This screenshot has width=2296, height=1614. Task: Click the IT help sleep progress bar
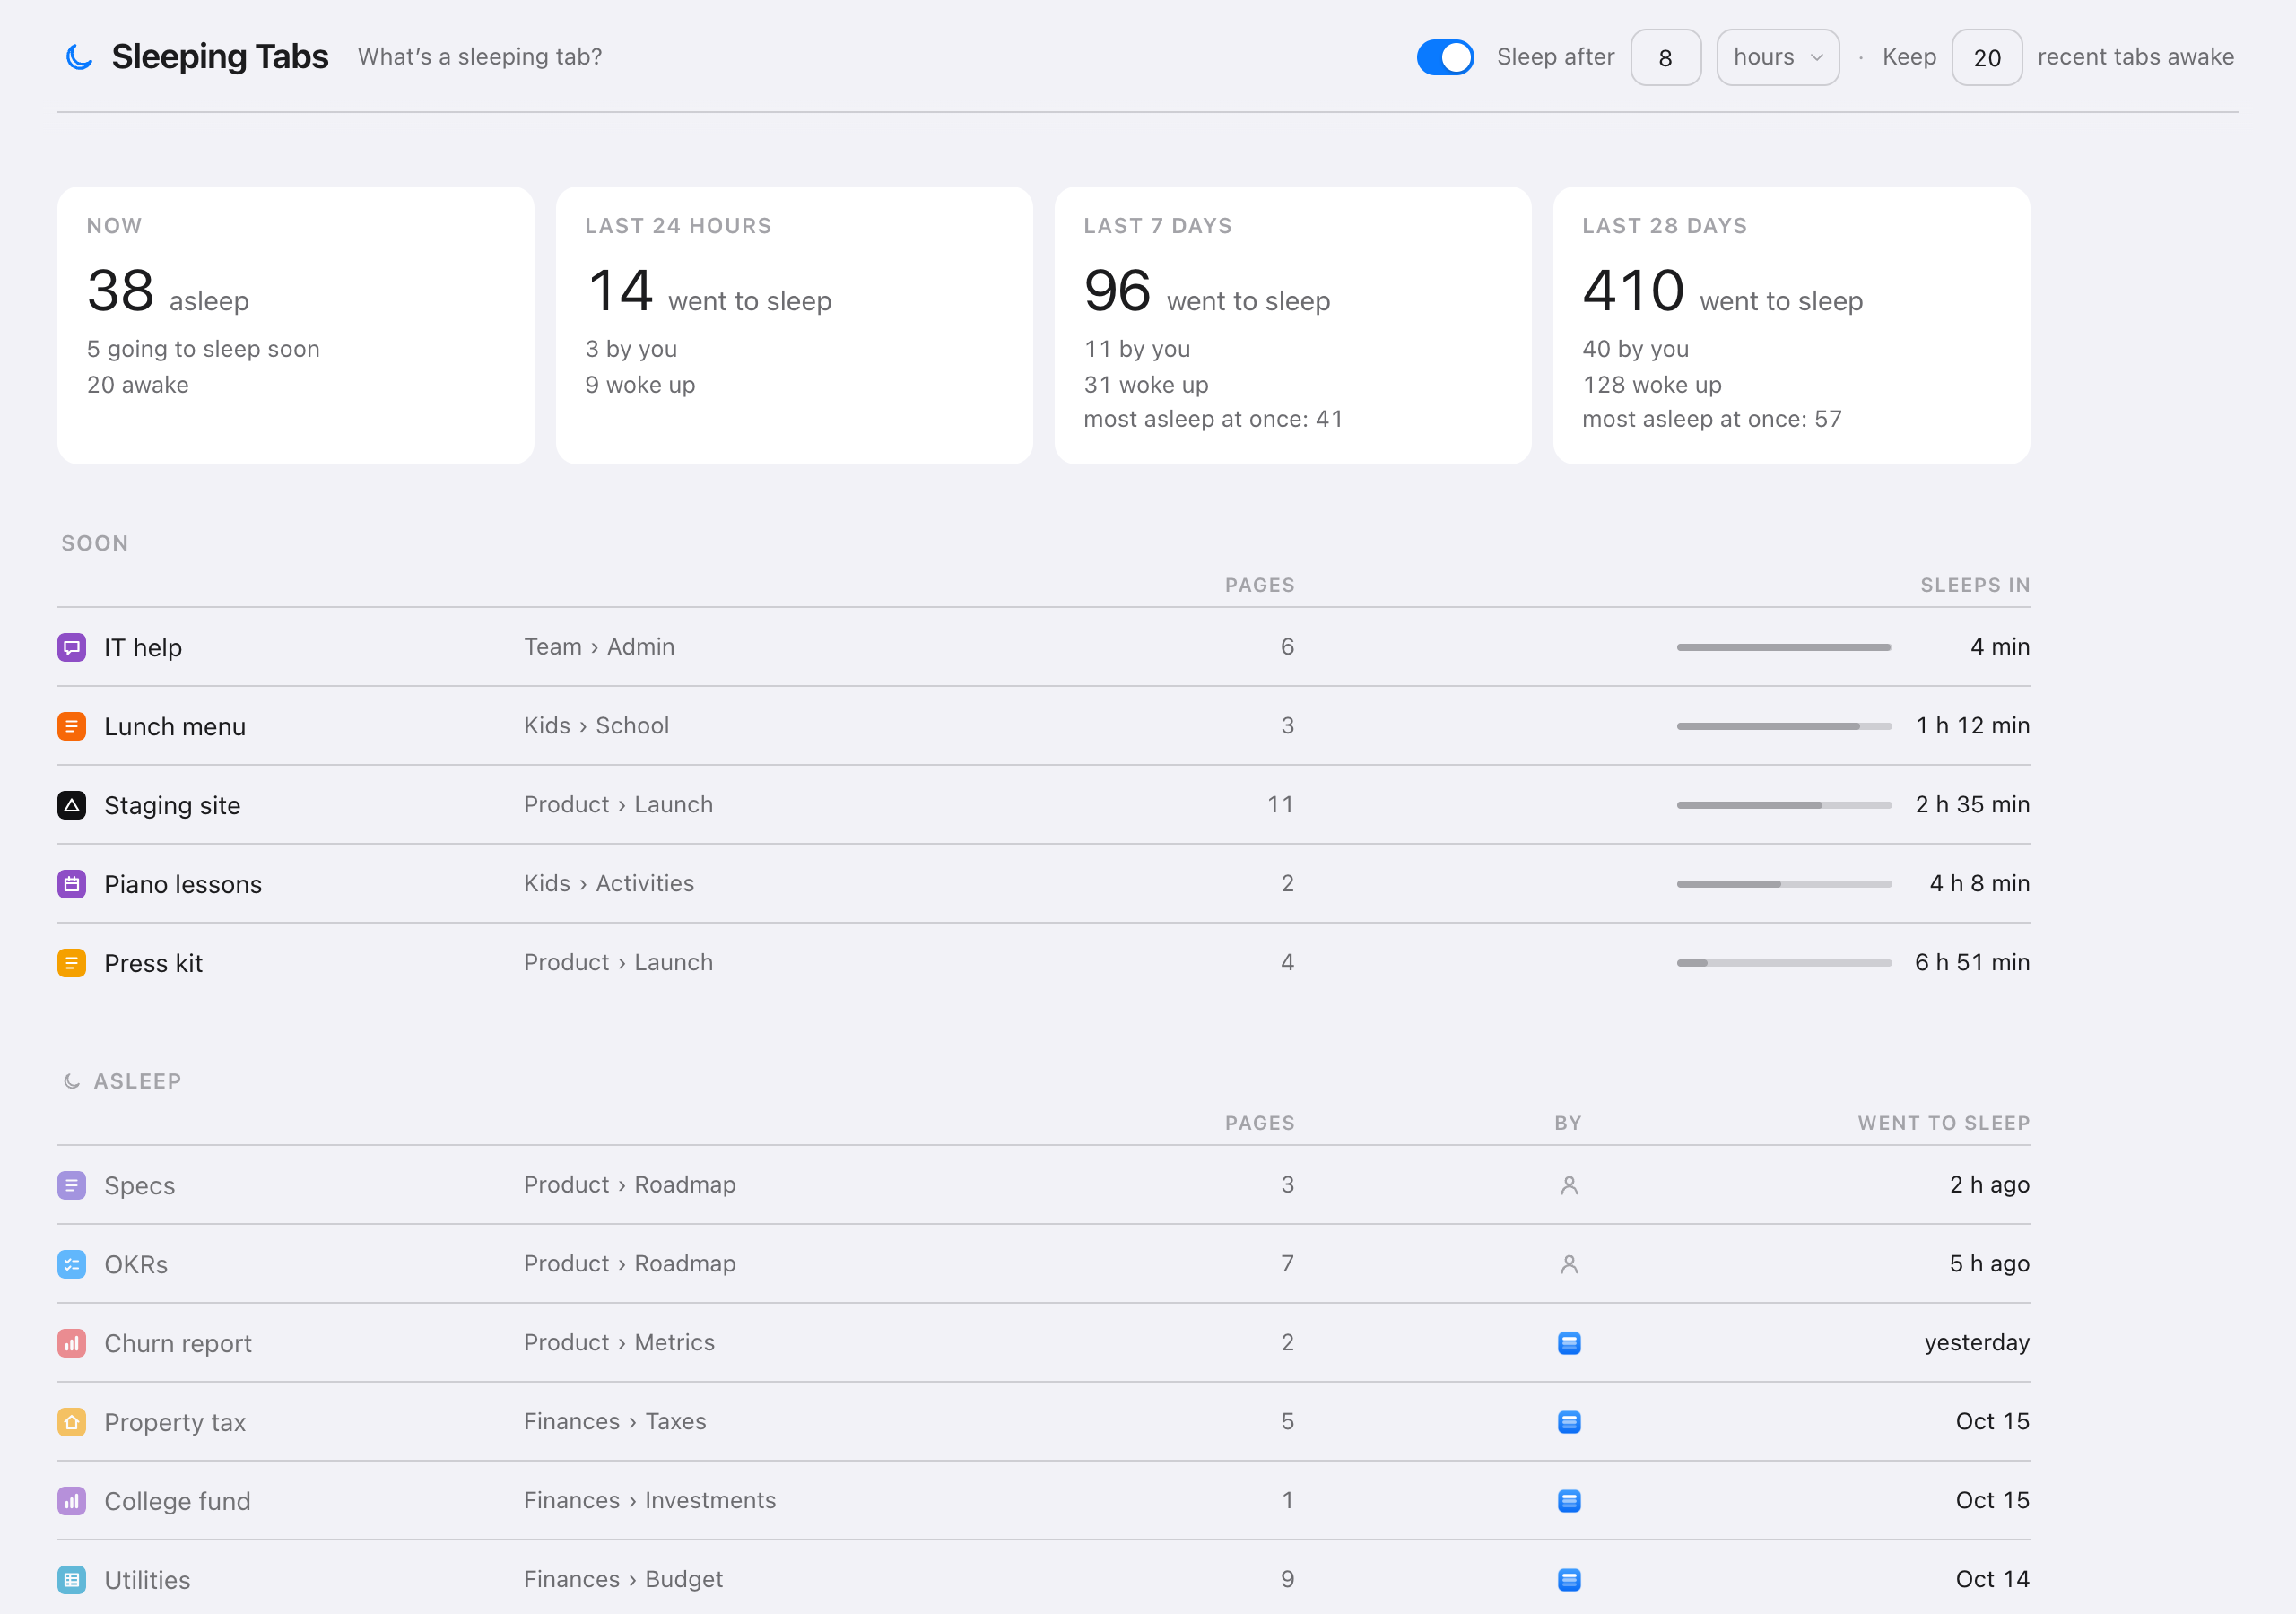point(1784,647)
